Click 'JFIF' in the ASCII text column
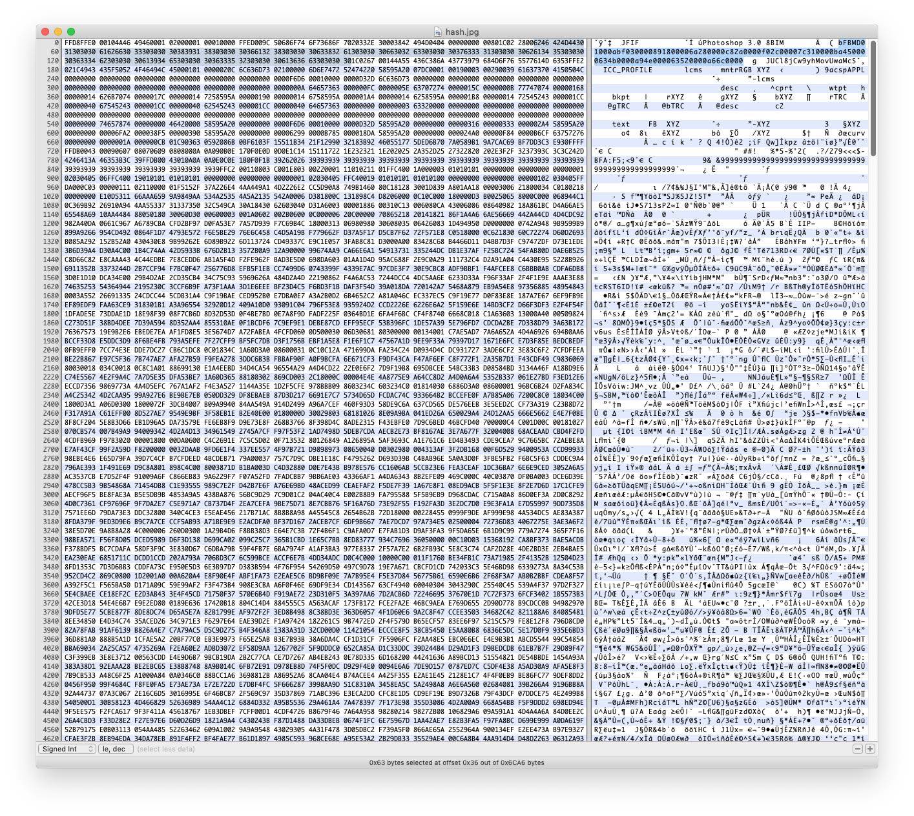The width and height of the screenshot is (914, 816). click(x=629, y=43)
